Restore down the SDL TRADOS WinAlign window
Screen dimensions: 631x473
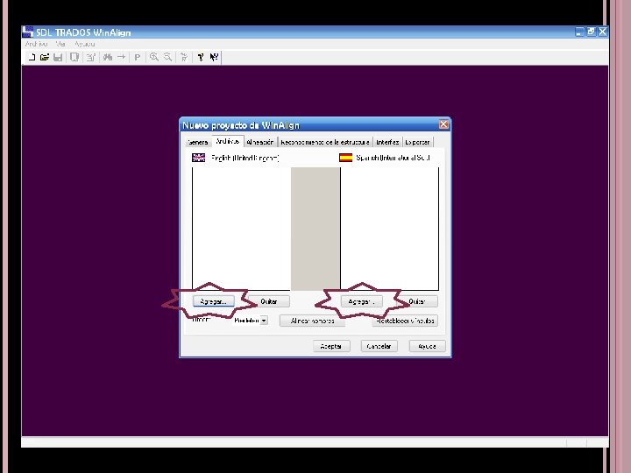[591, 32]
